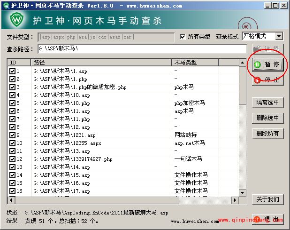Click the 路径 column header
Viewport: 290px width, 230px height.
101,63
